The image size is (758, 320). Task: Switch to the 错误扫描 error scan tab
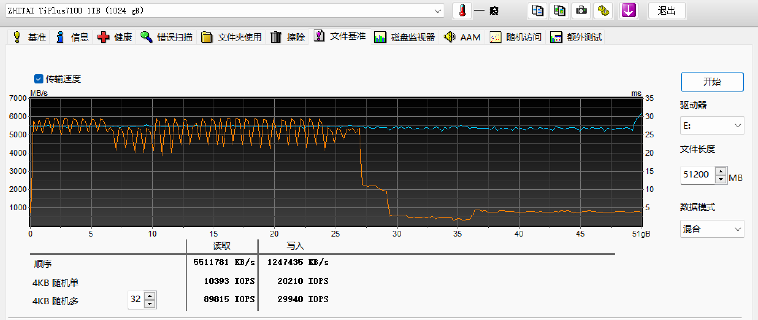click(166, 37)
